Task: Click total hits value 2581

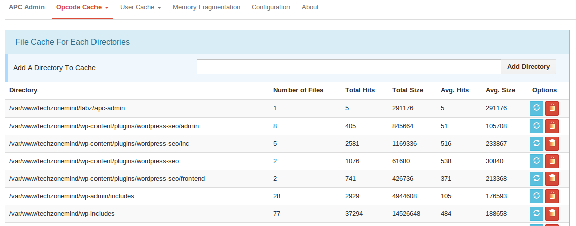Action: click(x=352, y=144)
